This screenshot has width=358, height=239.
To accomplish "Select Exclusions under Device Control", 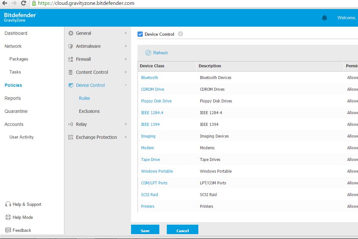I will (89, 111).
